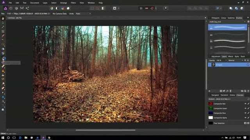Switch to the Develop Persona
Viewport: 250px width, 140px height.
(16, 8)
